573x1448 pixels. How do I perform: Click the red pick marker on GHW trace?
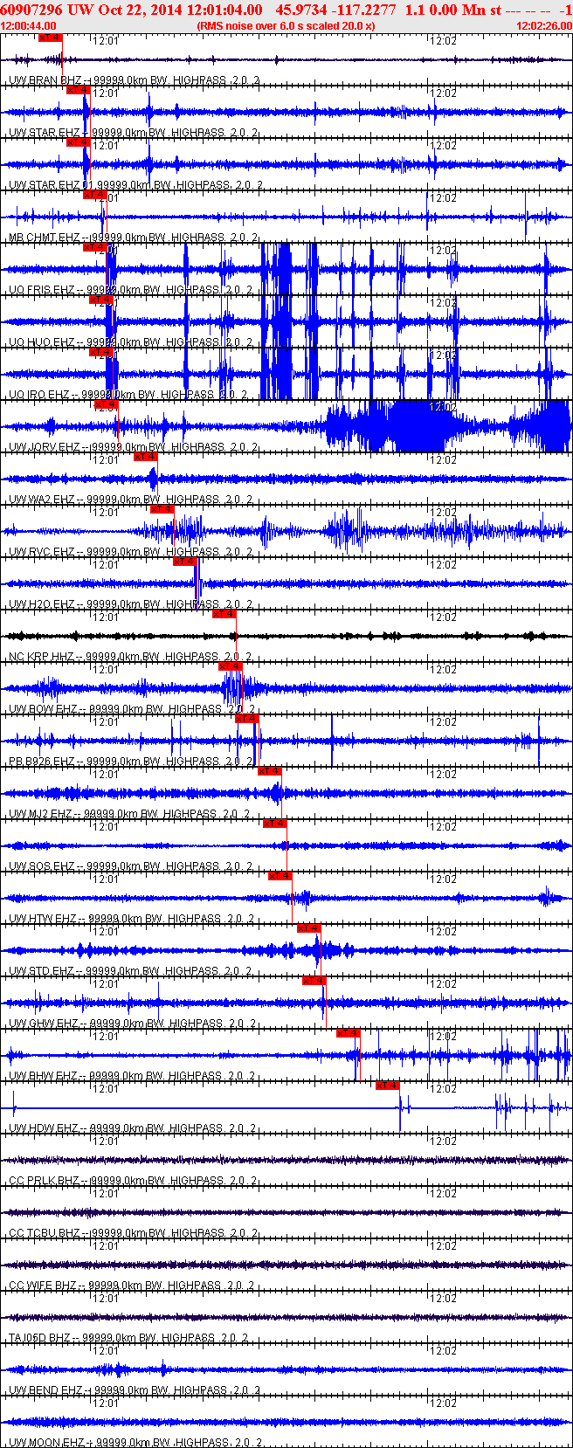coord(314,981)
